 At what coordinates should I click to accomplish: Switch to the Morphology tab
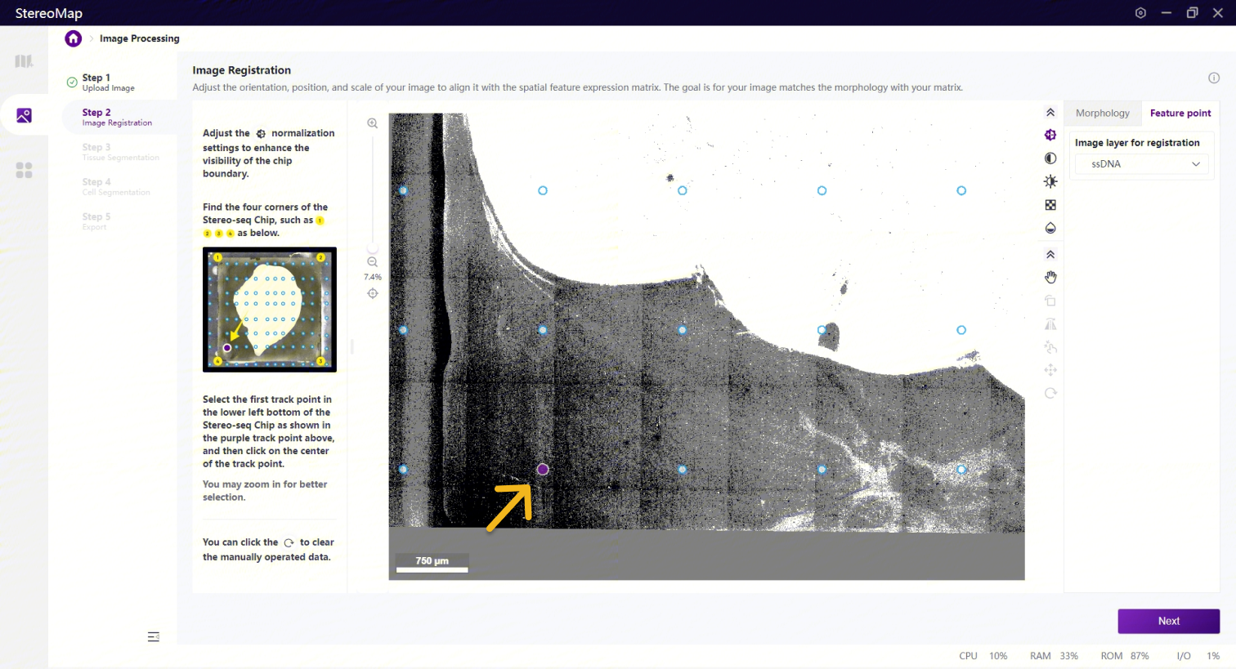click(x=1102, y=114)
